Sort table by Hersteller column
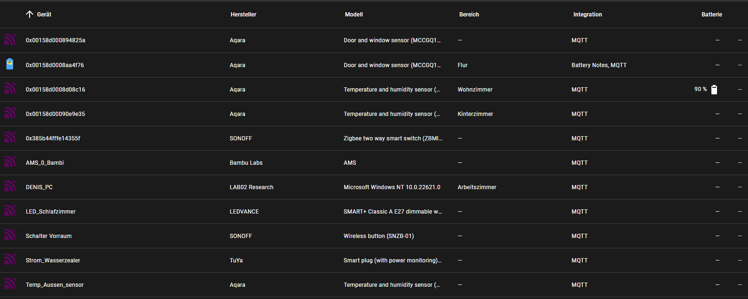The height and width of the screenshot is (299, 748). (x=243, y=15)
